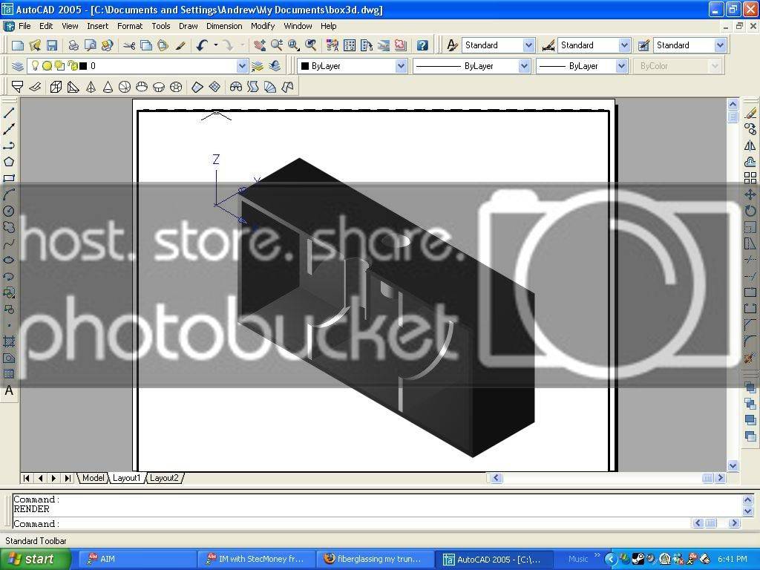The height and width of the screenshot is (570, 760).
Task: Select the Hatch tool
Action: pyautogui.click(x=9, y=341)
